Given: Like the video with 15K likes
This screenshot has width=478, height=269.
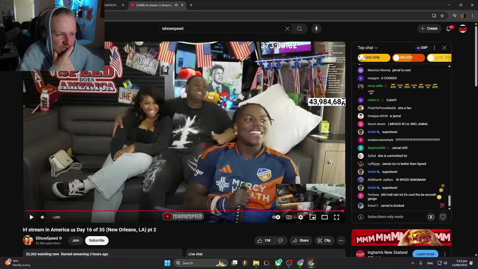Looking at the screenshot, I should click(264, 241).
